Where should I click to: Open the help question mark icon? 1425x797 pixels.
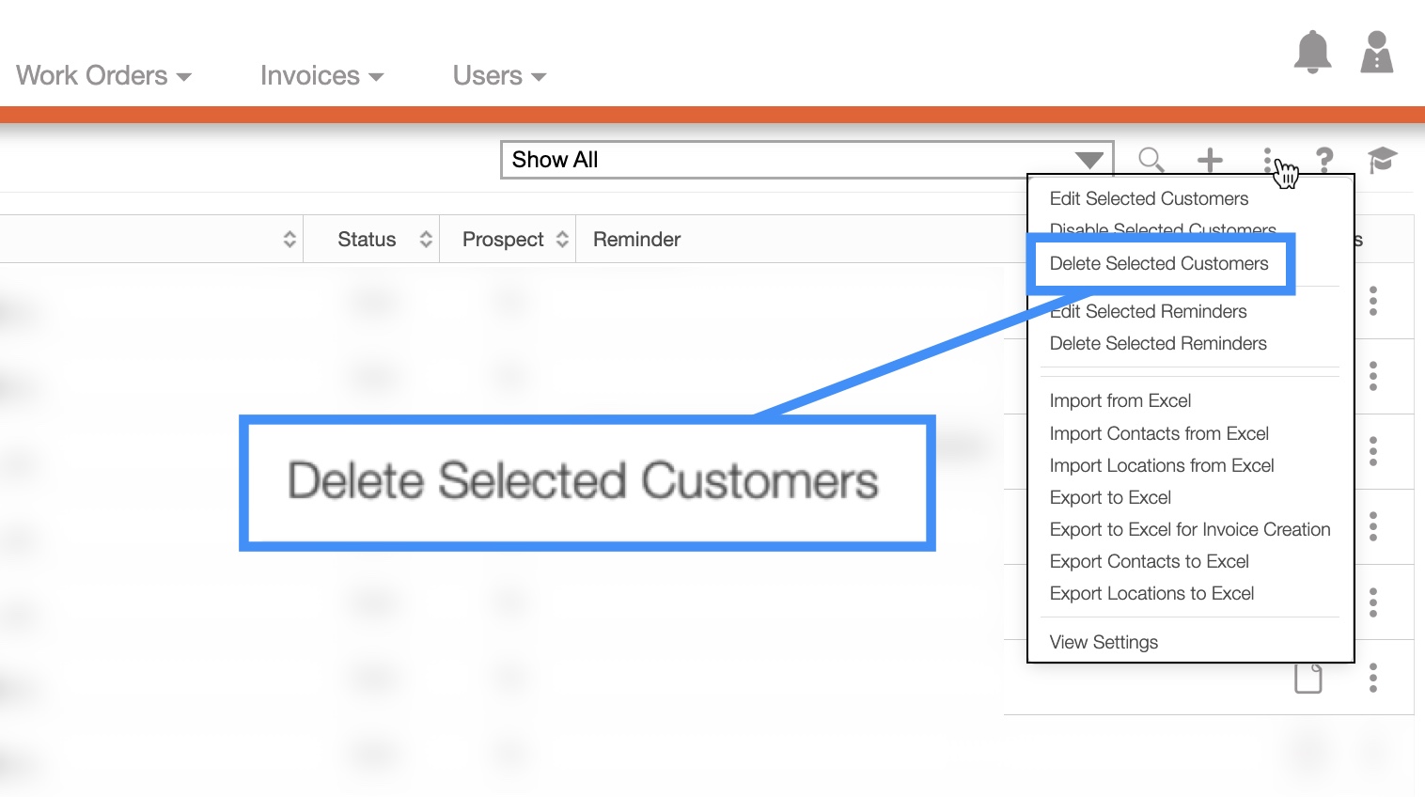click(1324, 160)
